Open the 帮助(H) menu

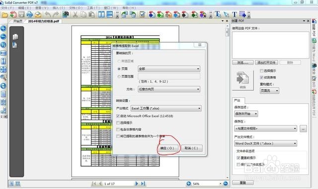tap(129, 8)
